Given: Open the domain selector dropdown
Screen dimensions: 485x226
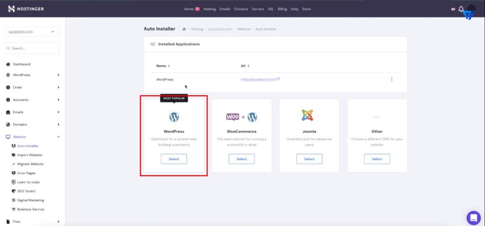Looking at the screenshot, I should pyautogui.click(x=32, y=32).
